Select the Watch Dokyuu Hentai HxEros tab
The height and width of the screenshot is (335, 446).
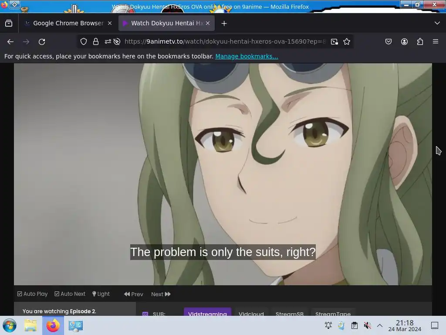click(x=167, y=24)
